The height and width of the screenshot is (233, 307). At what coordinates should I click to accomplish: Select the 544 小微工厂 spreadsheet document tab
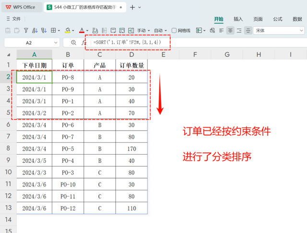pyautogui.click(x=84, y=7)
